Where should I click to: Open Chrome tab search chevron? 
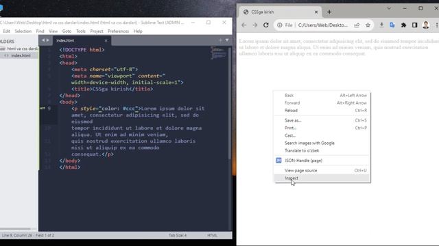389,8
